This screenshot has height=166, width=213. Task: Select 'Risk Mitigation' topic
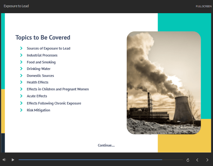click(38, 110)
